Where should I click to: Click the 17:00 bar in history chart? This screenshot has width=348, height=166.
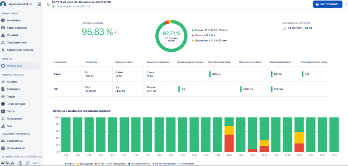point(264,135)
